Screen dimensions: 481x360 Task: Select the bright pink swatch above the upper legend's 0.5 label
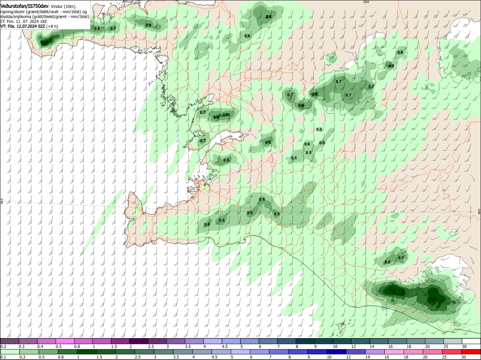coord(65,341)
